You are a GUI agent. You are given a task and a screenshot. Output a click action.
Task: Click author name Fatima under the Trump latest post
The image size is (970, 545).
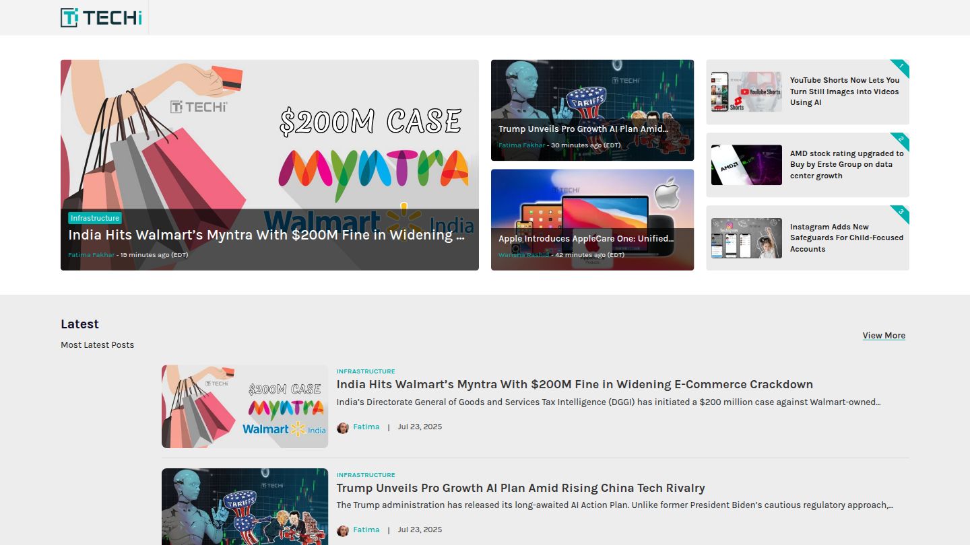pos(366,530)
